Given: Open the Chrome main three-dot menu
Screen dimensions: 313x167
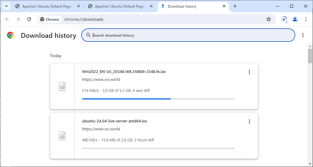Looking at the screenshot, I should (306, 19).
